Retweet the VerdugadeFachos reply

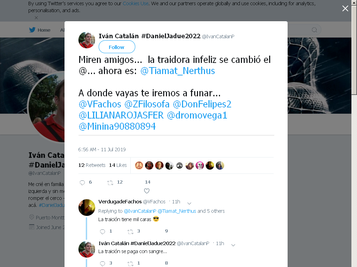[x=130, y=232]
